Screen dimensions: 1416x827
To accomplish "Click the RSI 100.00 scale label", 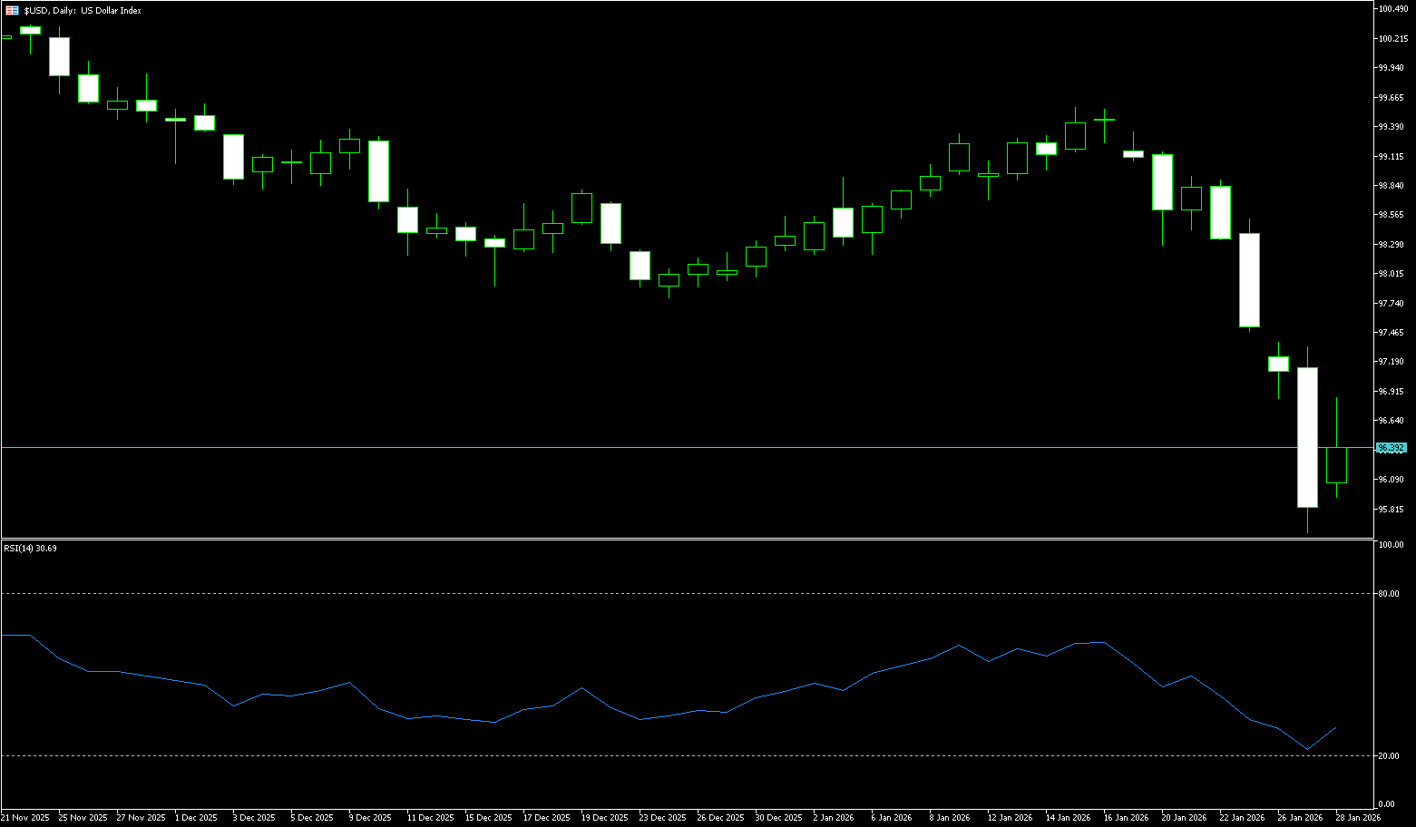I will [x=1390, y=545].
